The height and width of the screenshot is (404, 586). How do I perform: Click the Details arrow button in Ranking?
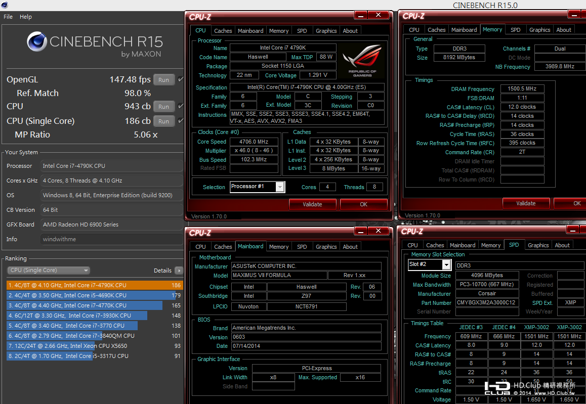pyautogui.click(x=179, y=271)
